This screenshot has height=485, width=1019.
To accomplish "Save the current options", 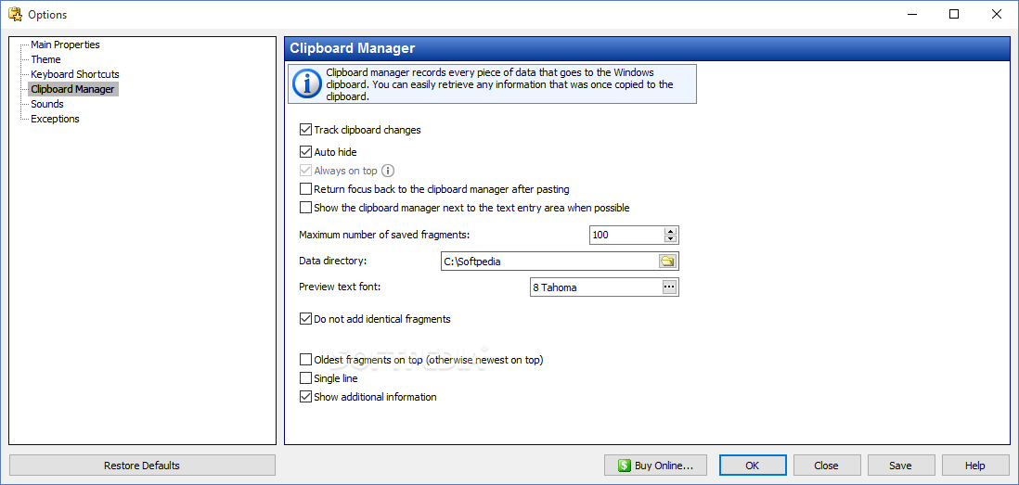I will click(x=901, y=466).
